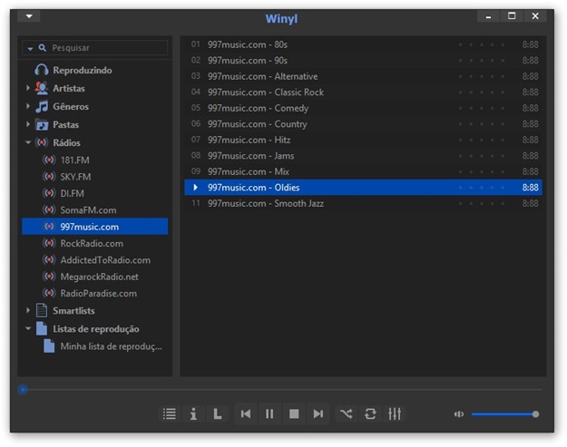Click the playlist view icon in bottom toolbar

point(170,413)
